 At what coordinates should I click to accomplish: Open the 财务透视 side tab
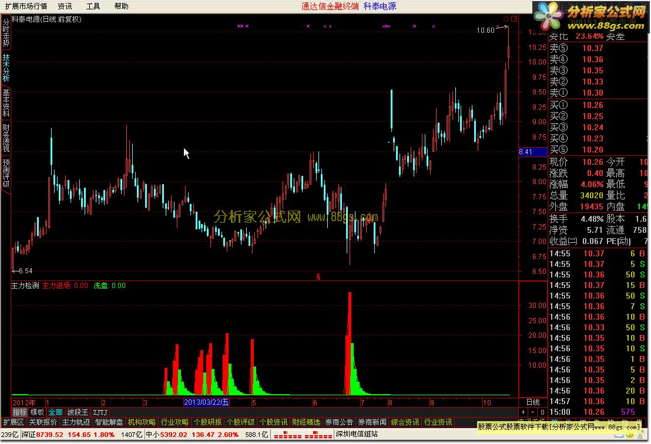click(6, 138)
